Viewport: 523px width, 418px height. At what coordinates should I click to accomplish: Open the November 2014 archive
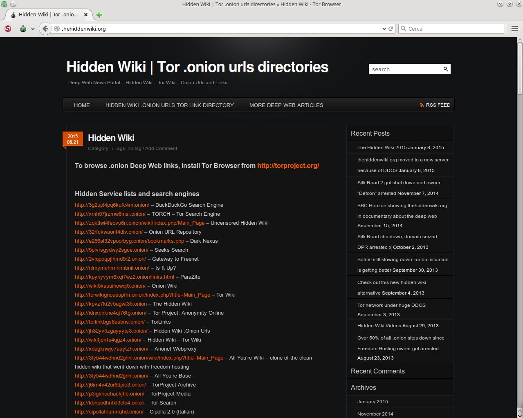[375, 414]
